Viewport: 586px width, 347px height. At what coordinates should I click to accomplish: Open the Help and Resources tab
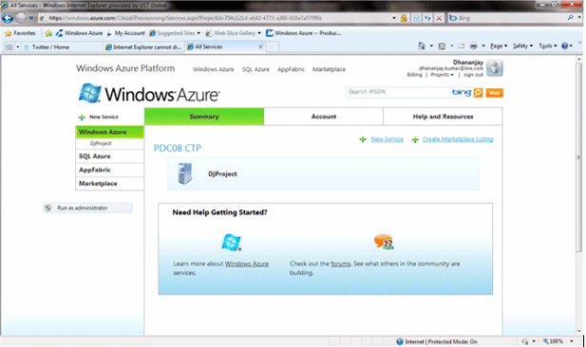[443, 117]
